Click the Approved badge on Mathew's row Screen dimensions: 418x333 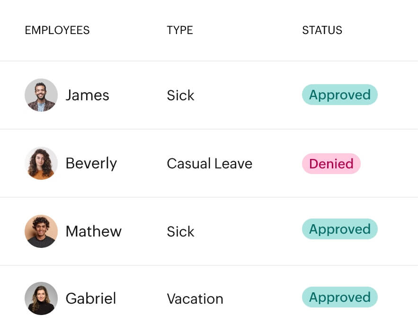point(339,229)
